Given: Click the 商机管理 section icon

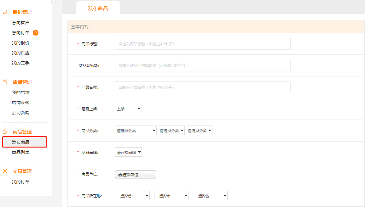Looking at the screenshot, I should (5, 12).
